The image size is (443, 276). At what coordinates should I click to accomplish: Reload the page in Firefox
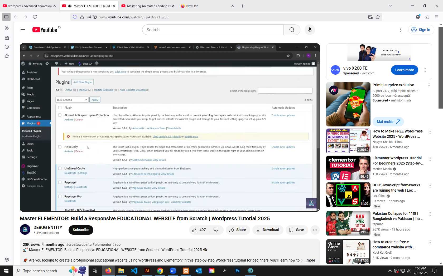pyautogui.click(x=35, y=17)
